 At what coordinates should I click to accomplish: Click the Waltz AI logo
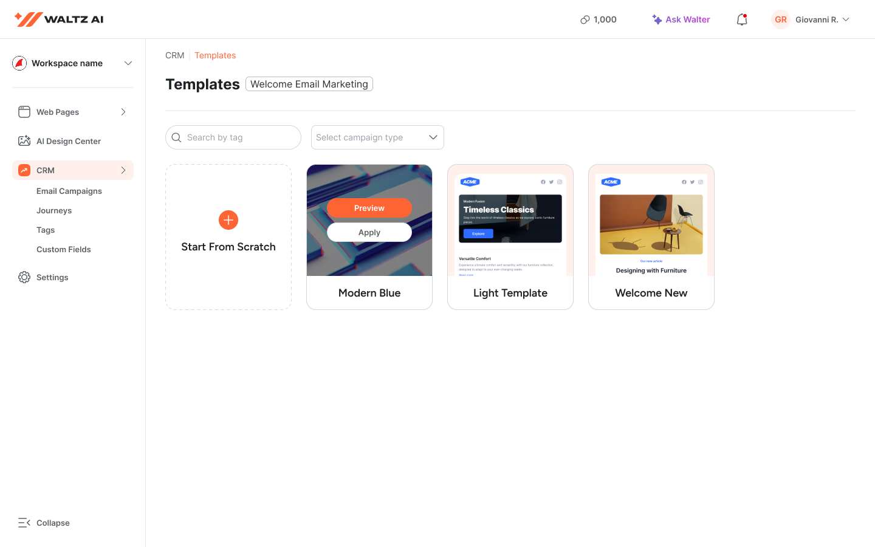point(58,19)
